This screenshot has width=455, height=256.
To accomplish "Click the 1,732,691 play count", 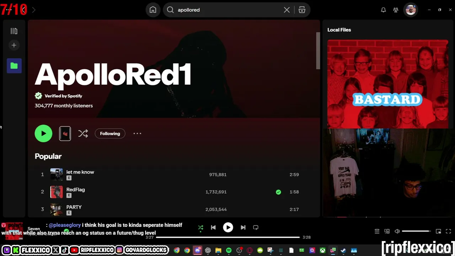I will tap(216, 192).
